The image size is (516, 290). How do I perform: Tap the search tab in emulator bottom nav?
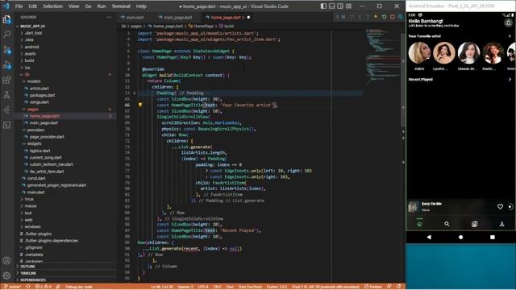447,224
